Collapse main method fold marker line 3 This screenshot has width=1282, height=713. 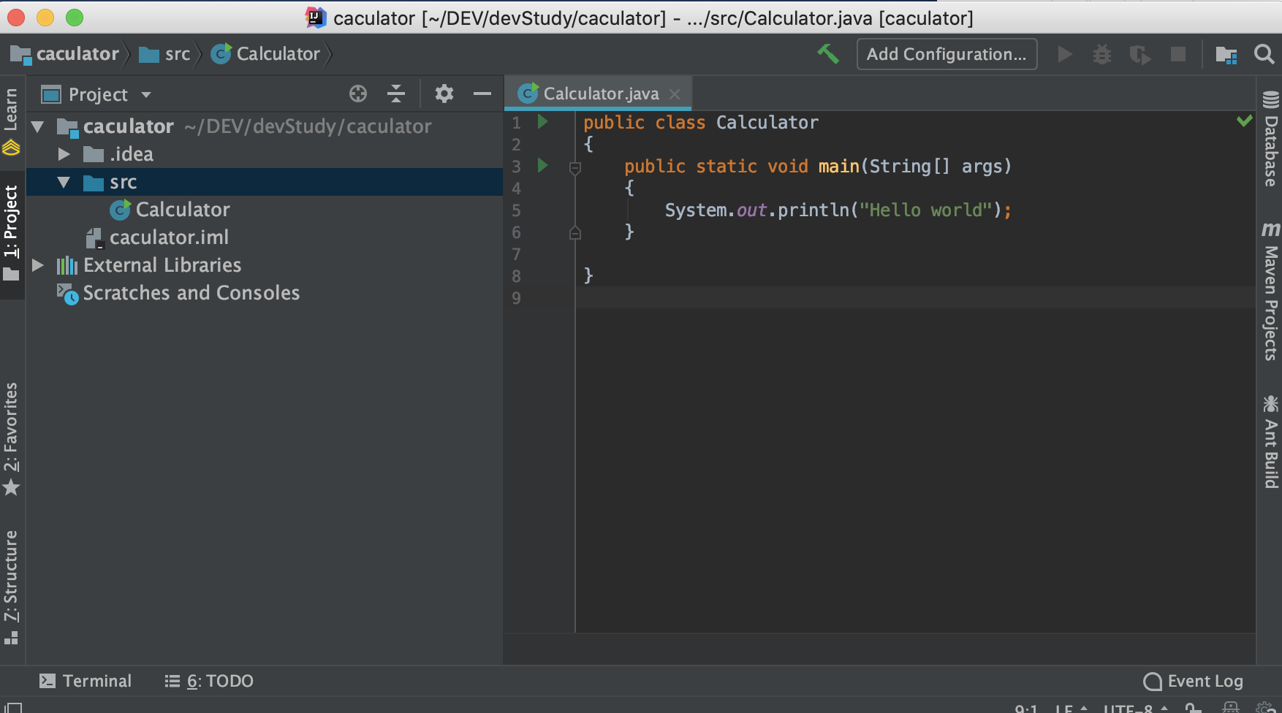click(x=575, y=168)
